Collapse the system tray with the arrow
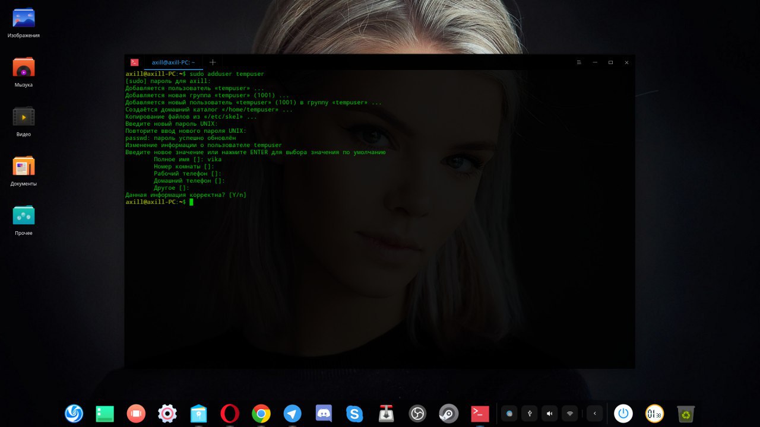This screenshot has width=760, height=427. [x=594, y=413]
